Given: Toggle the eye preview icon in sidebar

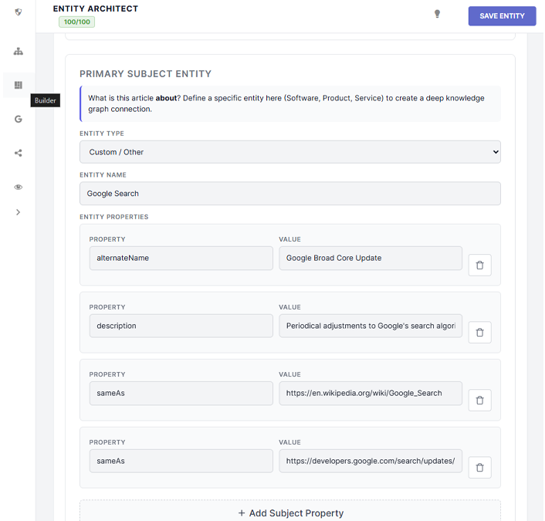Looking at the screenshot, I should tap(19, 187).
